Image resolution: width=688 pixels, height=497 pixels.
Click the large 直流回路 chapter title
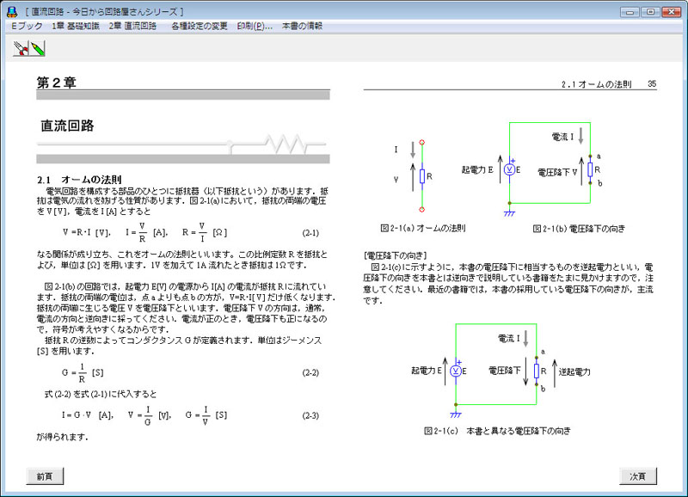[67, 126]
